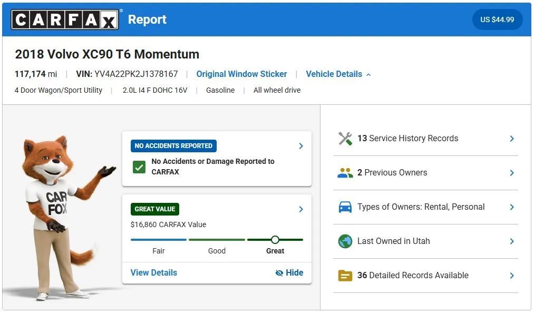The height and width of the screenshot is (313, 534).
Task: Click the NO ACCIDENTS REPORTED badge
Action: pos(173,146)
